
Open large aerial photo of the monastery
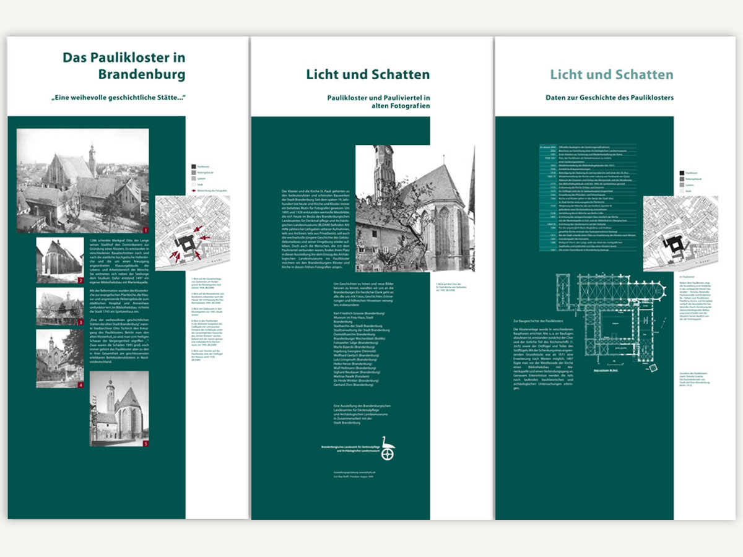click(82, 180)
